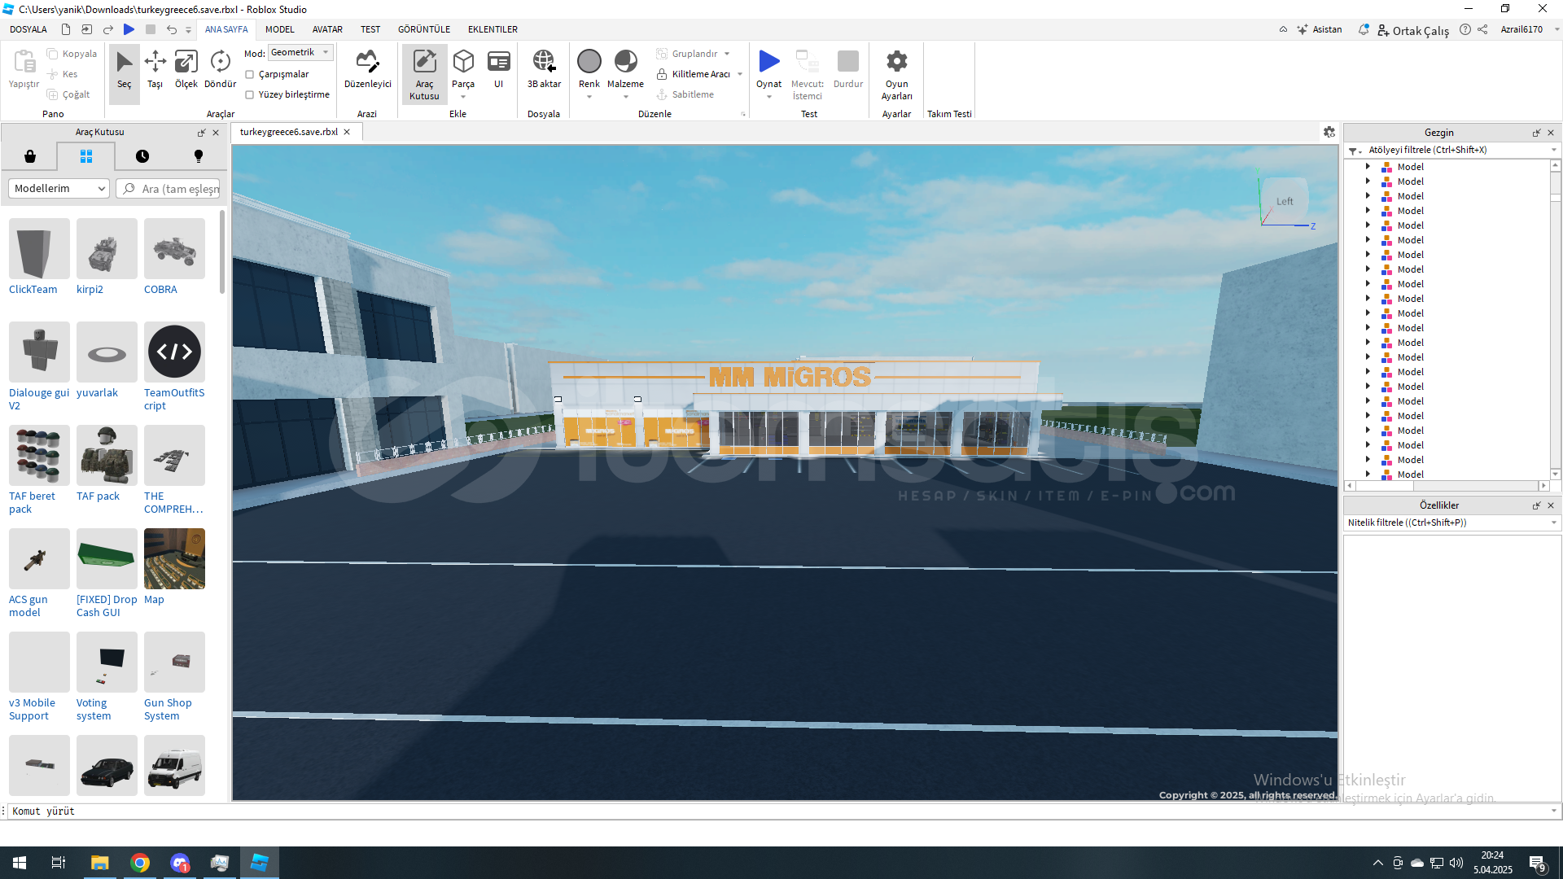
Task: Expand the Parça dropdown arrow
Action: [463, 97]
